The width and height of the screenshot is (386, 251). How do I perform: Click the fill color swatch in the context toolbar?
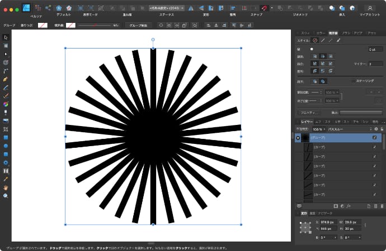[43, 25]
